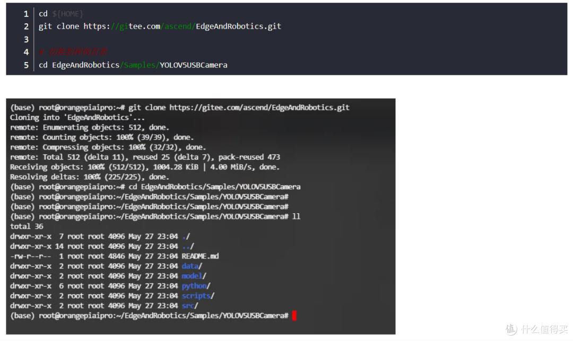Click the python/ directory entry
This screenshot has width=573, height=341.
coord(196,286)
